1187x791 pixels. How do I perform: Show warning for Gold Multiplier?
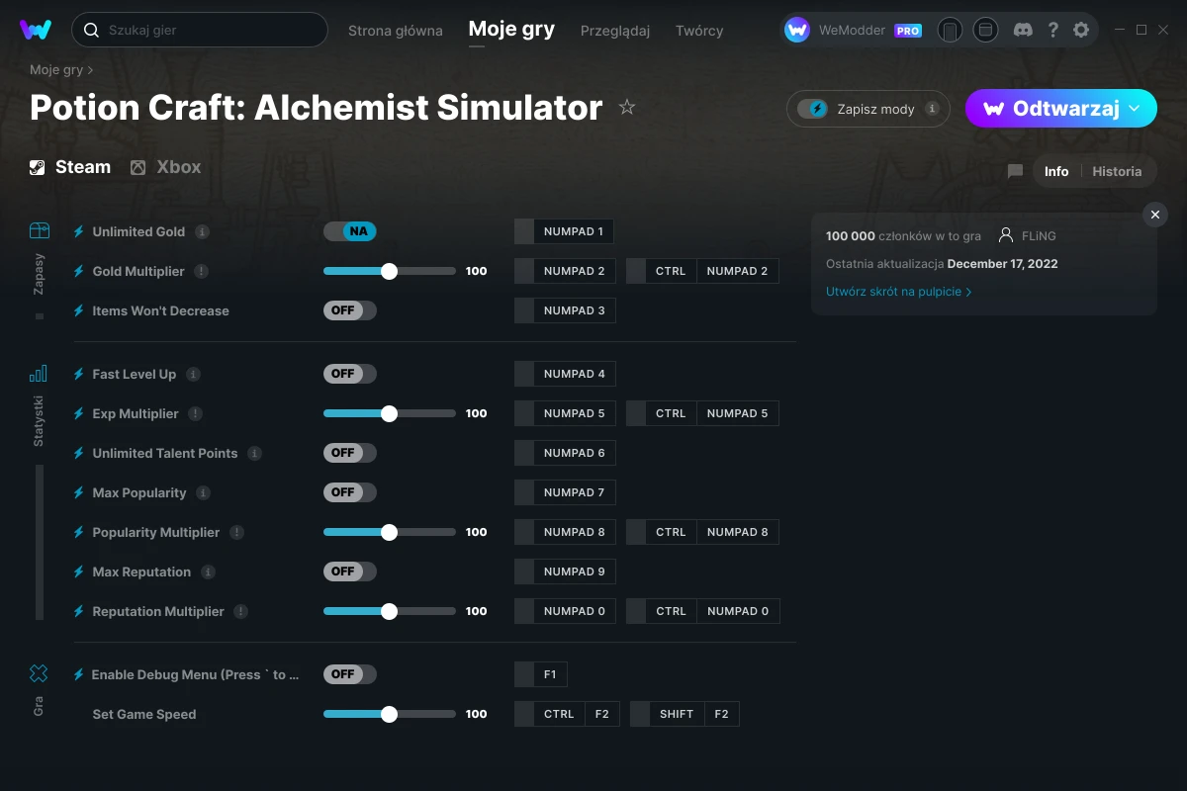click(201, 271)
